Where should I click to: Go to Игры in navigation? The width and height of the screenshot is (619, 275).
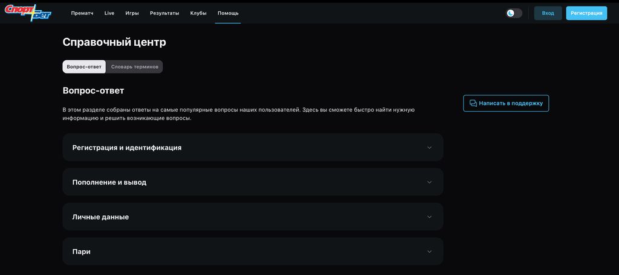tap(132, 13)
